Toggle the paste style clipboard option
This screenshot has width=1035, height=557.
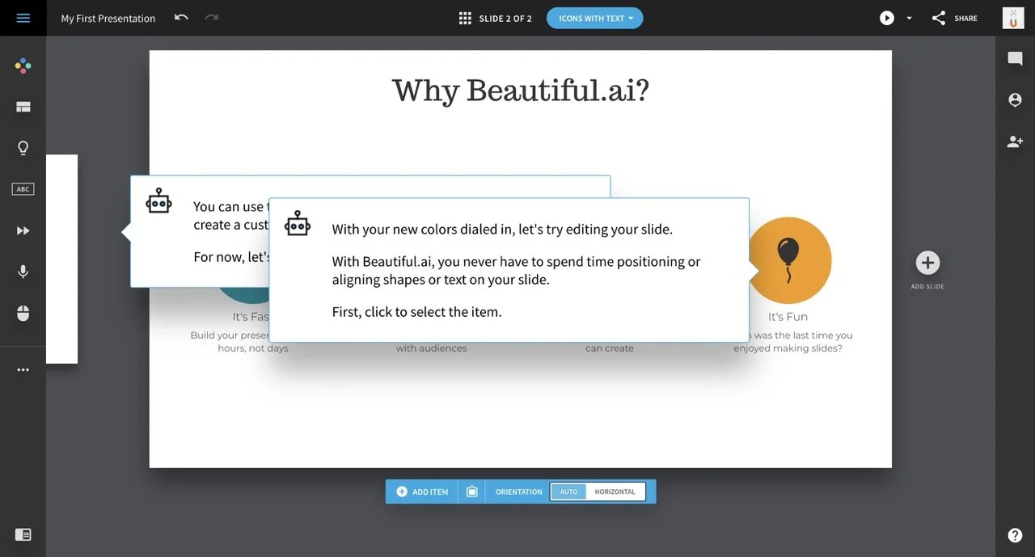pos(471,491)
